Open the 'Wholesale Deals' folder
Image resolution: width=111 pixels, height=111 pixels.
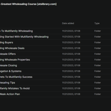click(x=12, y=48)
